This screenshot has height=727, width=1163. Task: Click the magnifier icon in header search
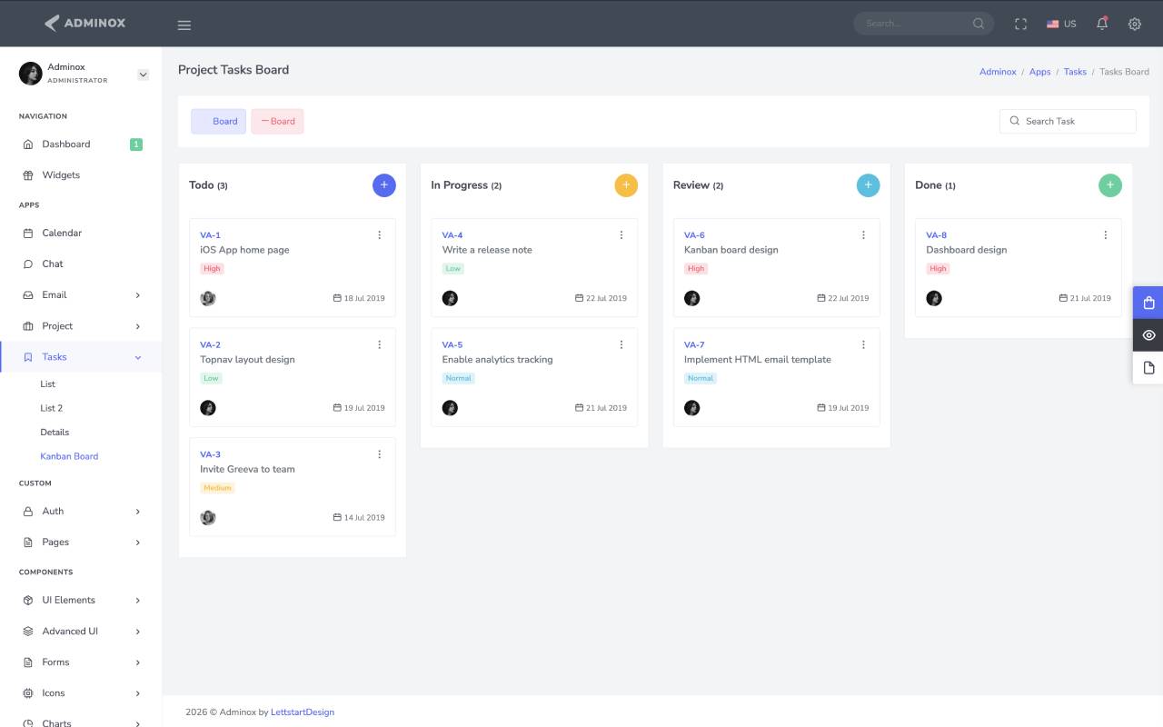979,24
